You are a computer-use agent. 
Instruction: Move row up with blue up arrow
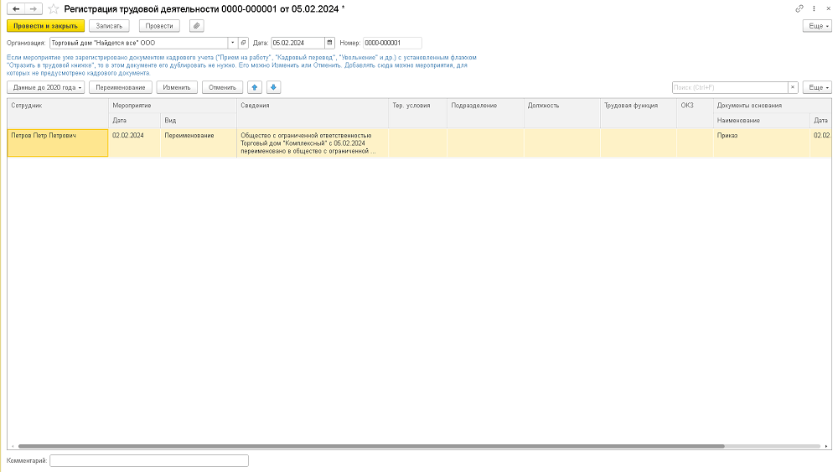(256, 87)
